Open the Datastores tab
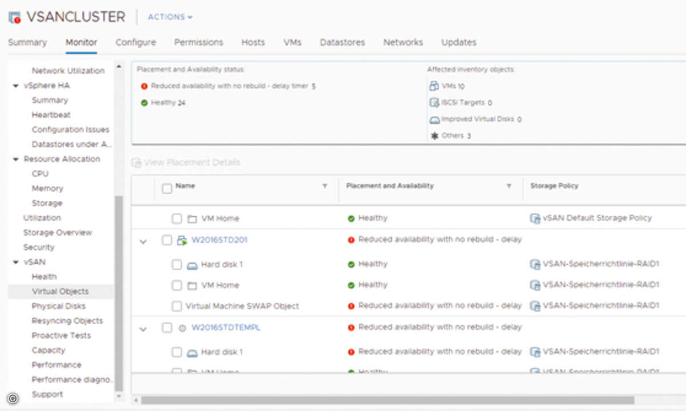This screenshot has height=411, width=686. click(x=342, y=42)
